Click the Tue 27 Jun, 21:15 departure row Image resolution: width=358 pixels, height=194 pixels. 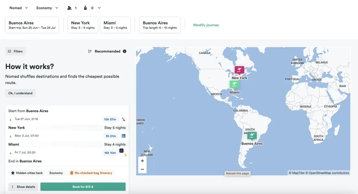coord(67,119)
